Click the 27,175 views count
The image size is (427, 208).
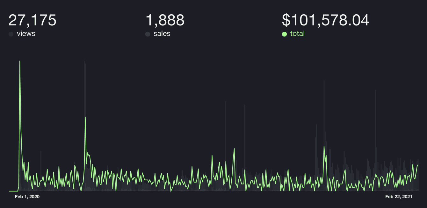coord(32,20)
